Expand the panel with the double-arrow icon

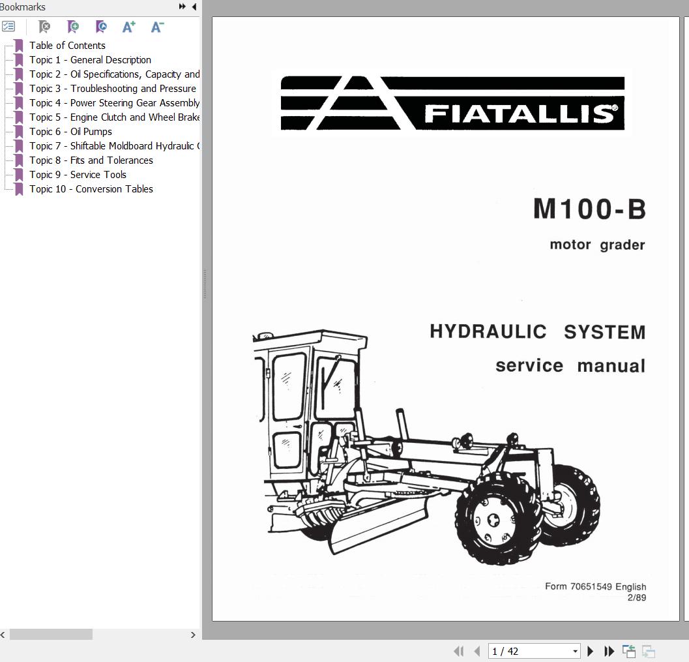pos(181,7)
